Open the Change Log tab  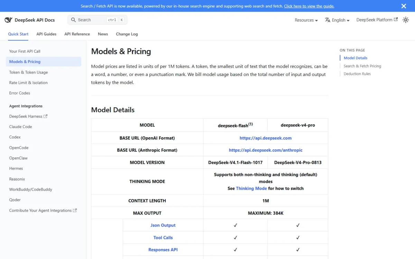(x=127, y=34)
